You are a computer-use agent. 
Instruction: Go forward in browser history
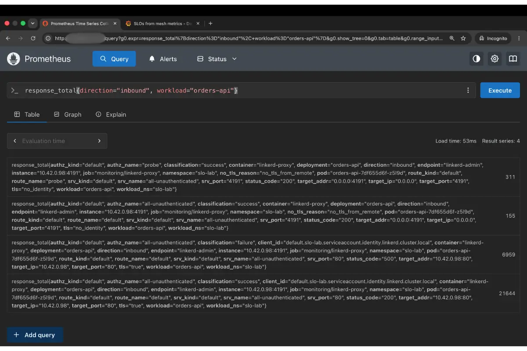[21, 39]
